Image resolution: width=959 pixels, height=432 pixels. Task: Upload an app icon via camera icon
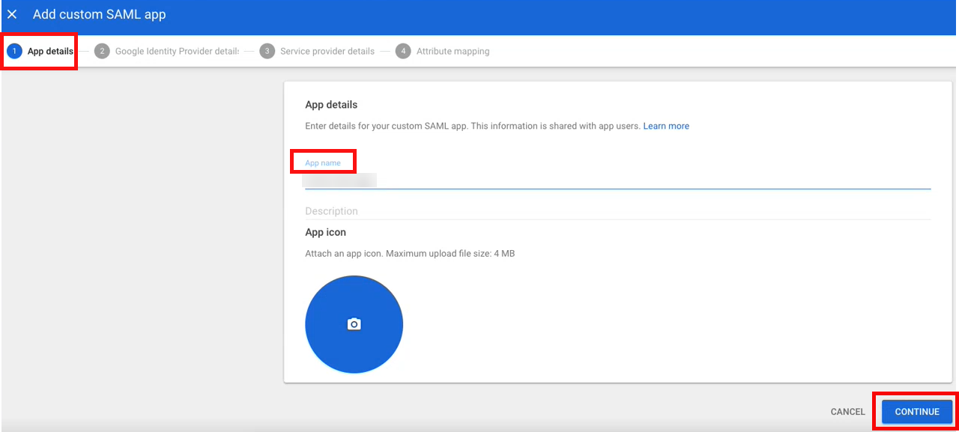pos(354,324)
